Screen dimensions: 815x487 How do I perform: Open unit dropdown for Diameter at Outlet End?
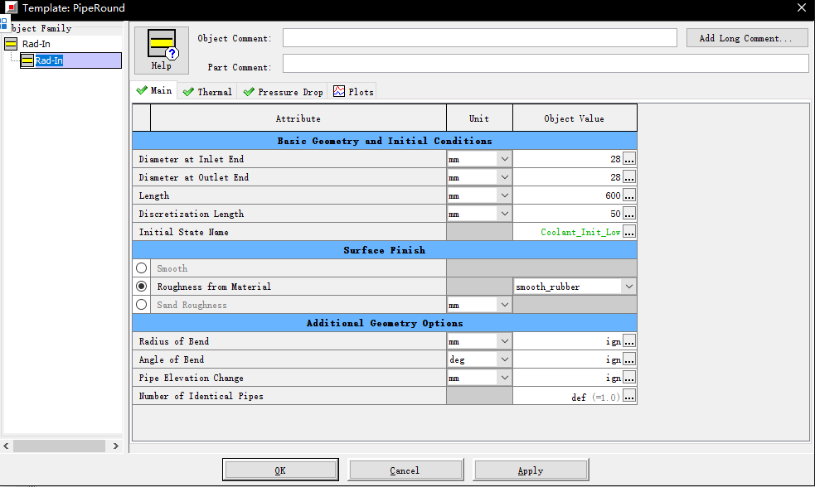(x=504, y=177)
